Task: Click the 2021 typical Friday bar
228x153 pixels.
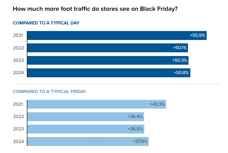Action: pos(87,104)
